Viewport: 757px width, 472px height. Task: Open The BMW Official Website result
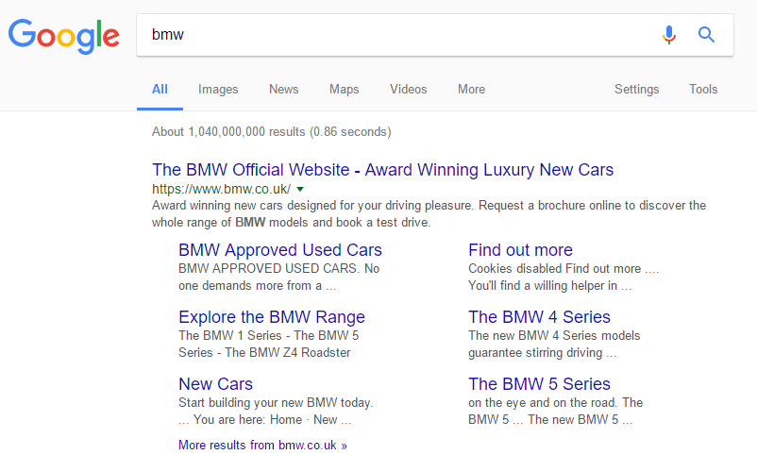click(x=382, y=170)
